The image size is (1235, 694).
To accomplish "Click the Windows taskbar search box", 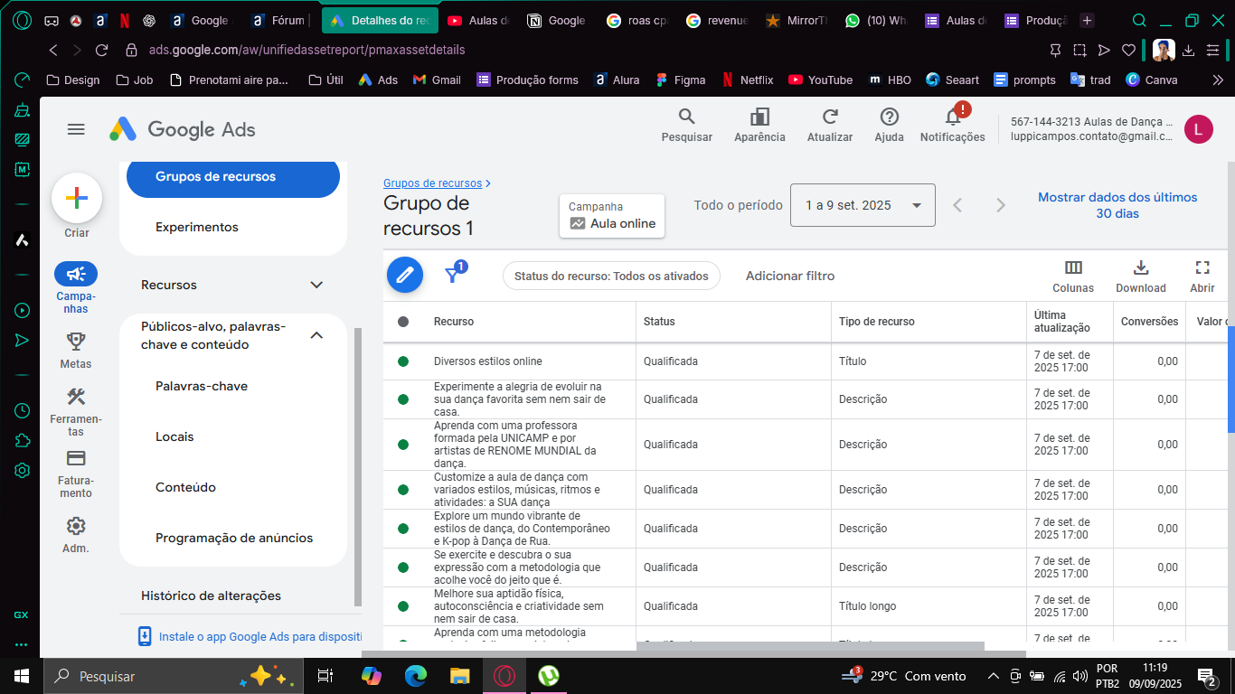I will [174, 676].
